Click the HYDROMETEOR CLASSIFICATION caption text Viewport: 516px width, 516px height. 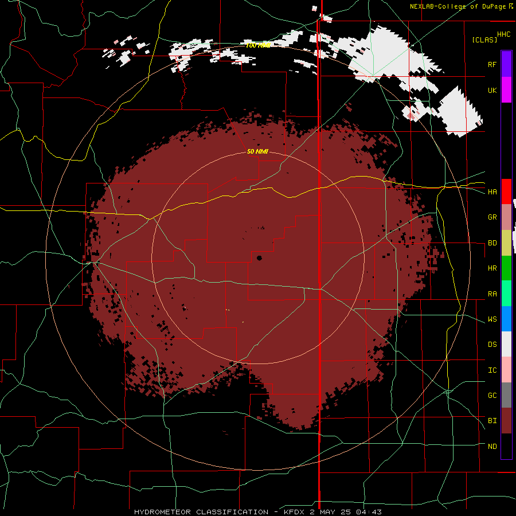[201, 512]
